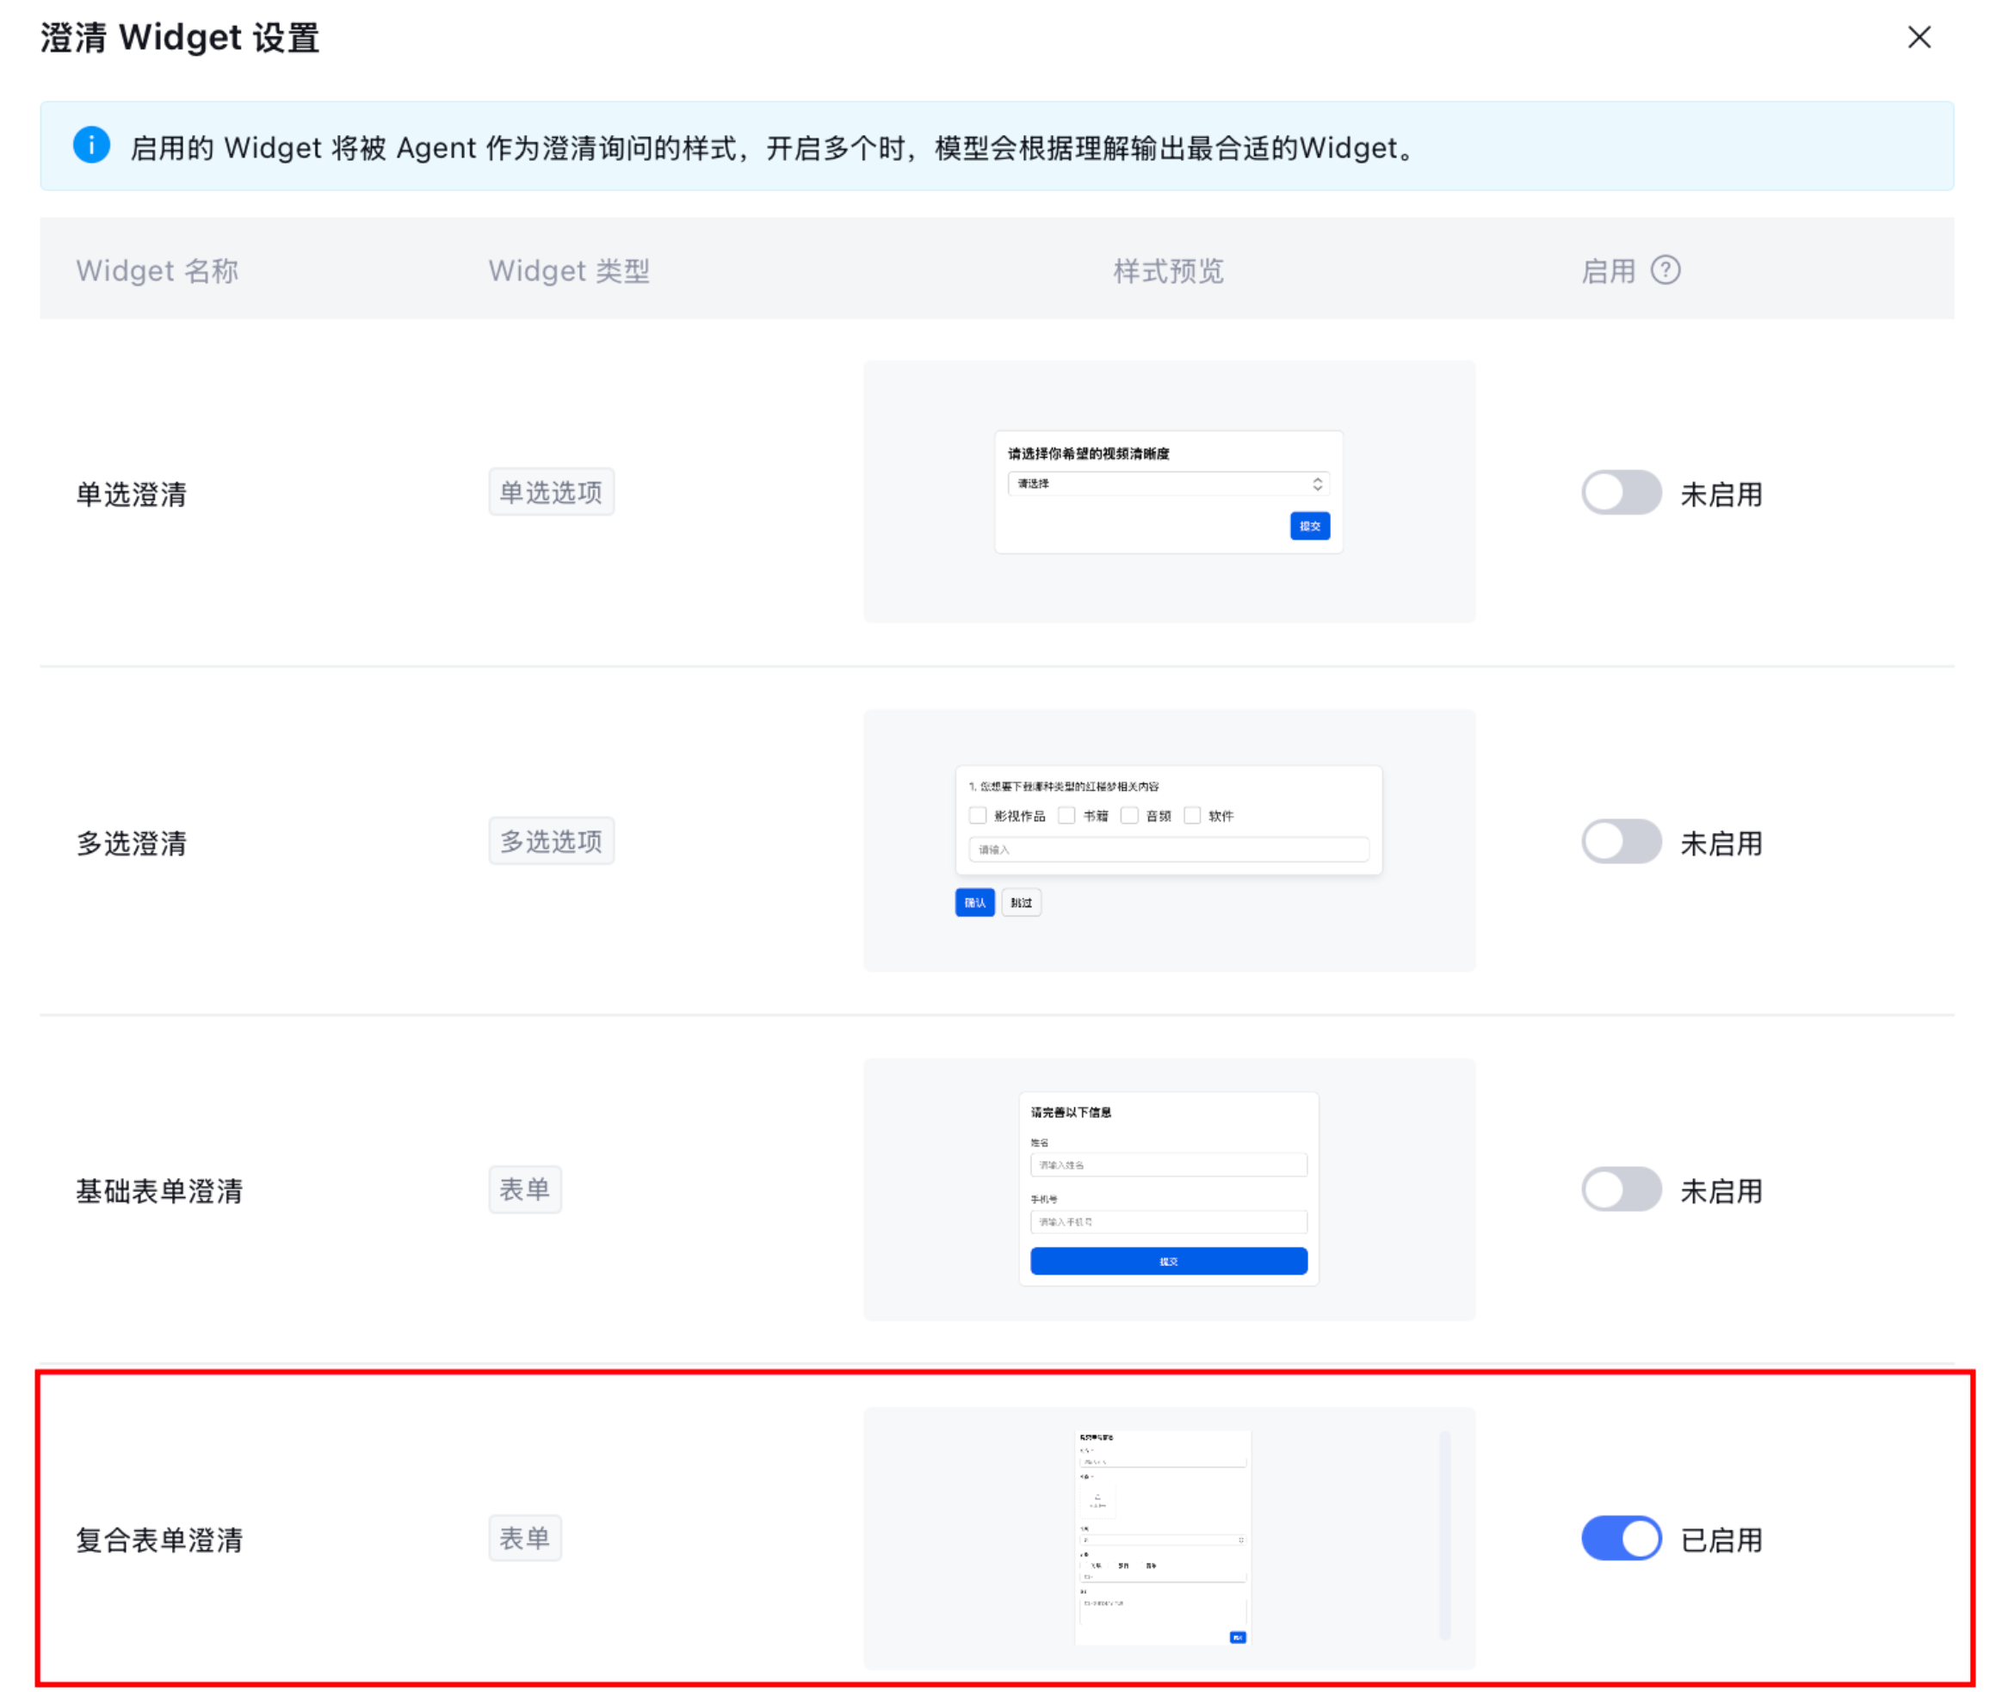Click the 跳过 button in the multi-select preview
This screenshot has width=1990, height=1692.
coord(1021,903)
